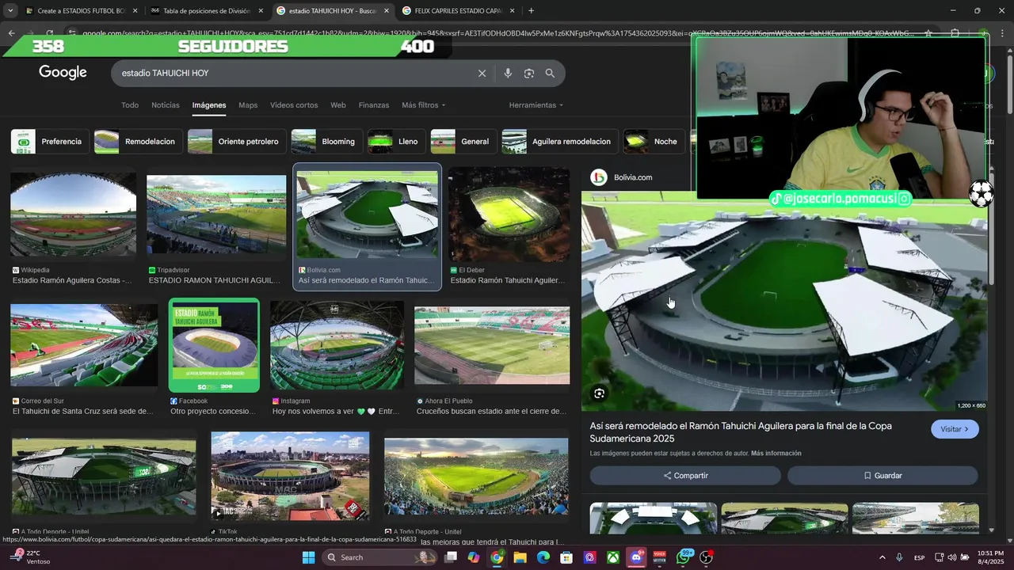Switch to the Todo results tab
The image size is (1014, 570).
tap(130, 105)
